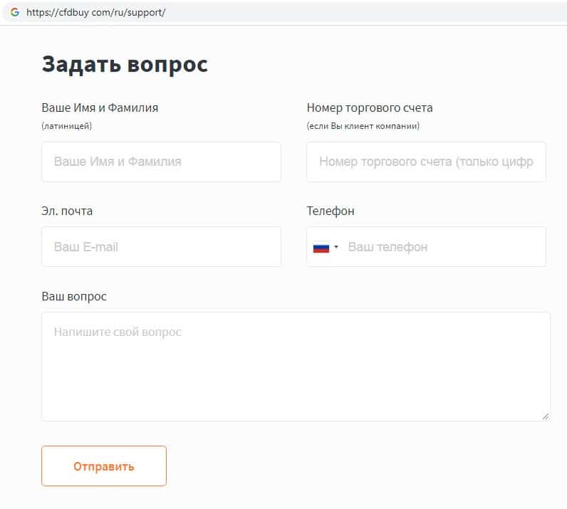Click the Номер торгового счета label
Screen dimensions: 567x509
(x=370, y=108)
